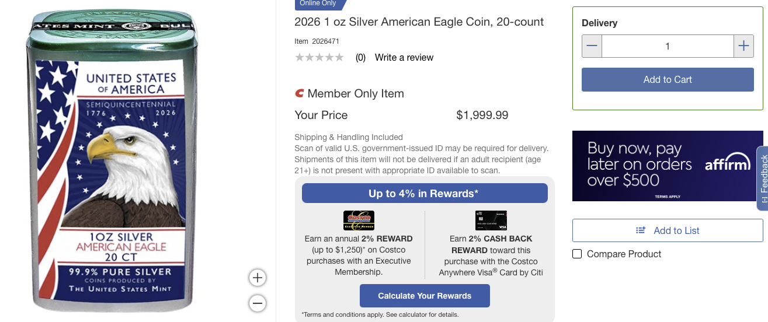
Task: Click Add to List button
Action: click(x=668, y=230)
